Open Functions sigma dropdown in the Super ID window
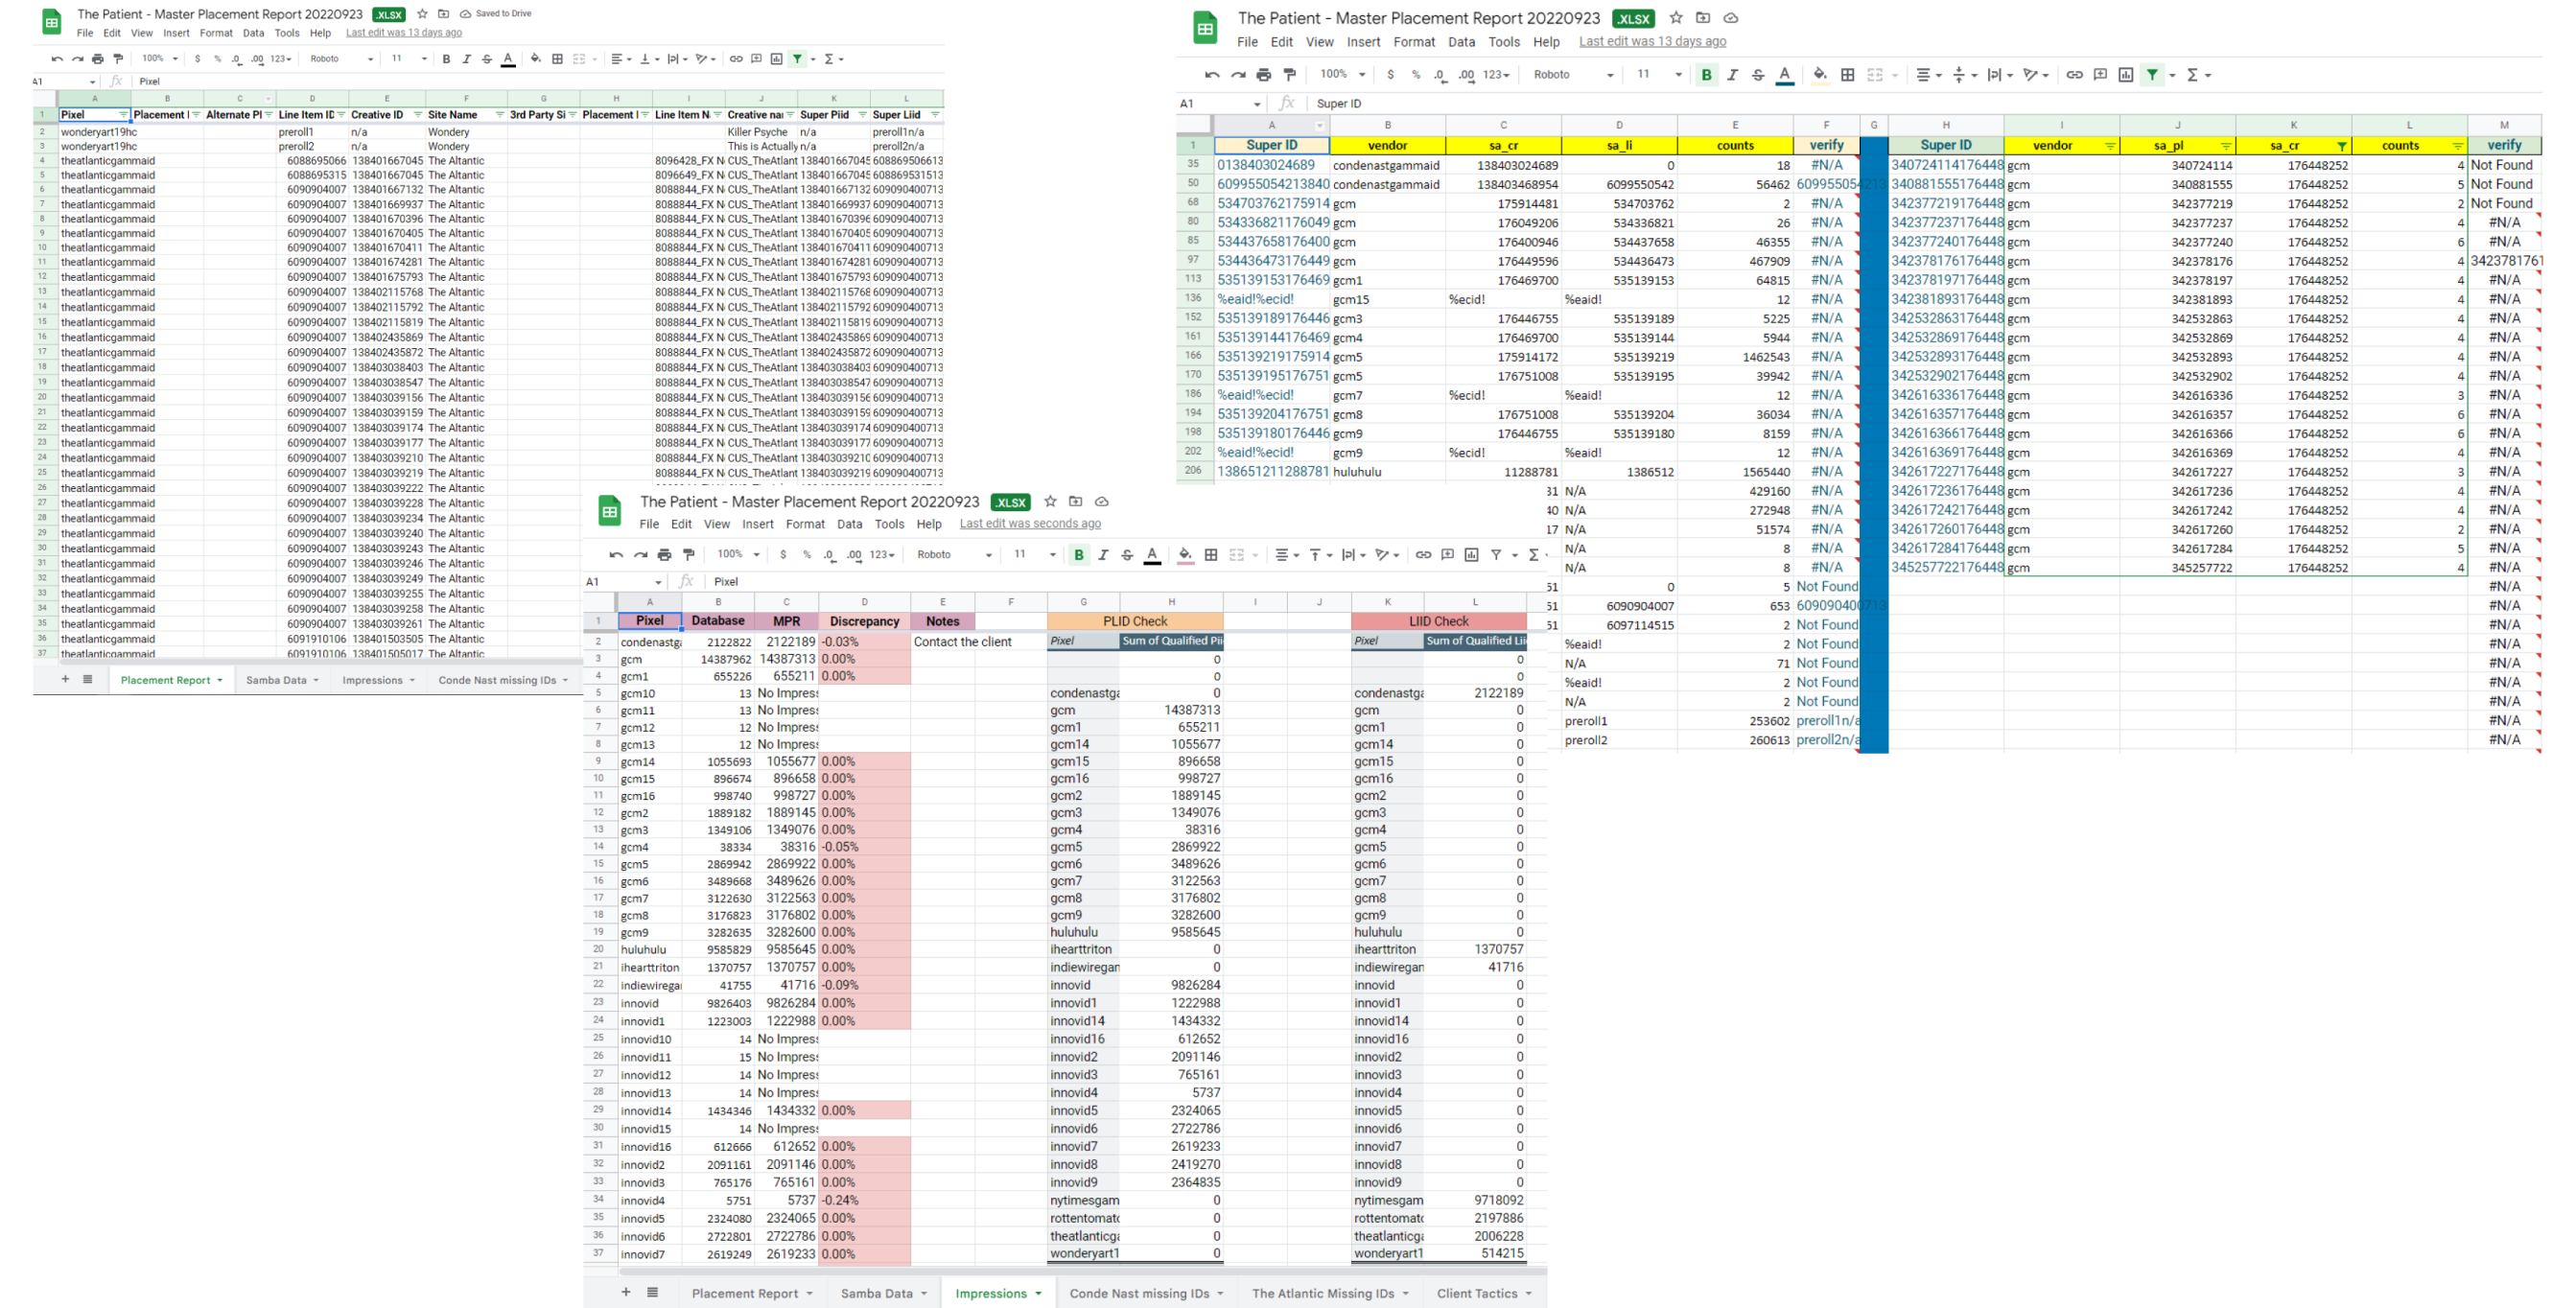The image size is (2576, 1308). (2198, 75)
